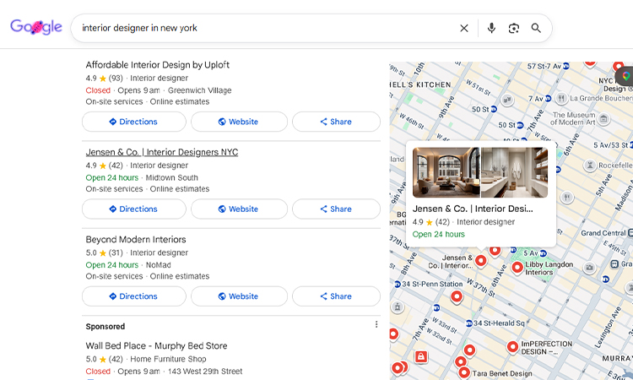Visit Uploft website
The image size is (633, 380).
[x=239, y=122]
